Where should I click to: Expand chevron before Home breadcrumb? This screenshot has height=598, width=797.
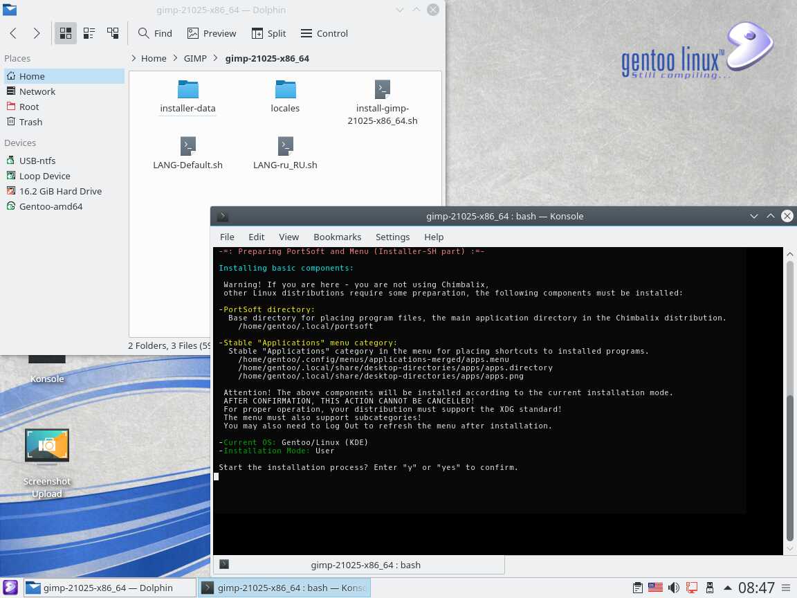134,58
